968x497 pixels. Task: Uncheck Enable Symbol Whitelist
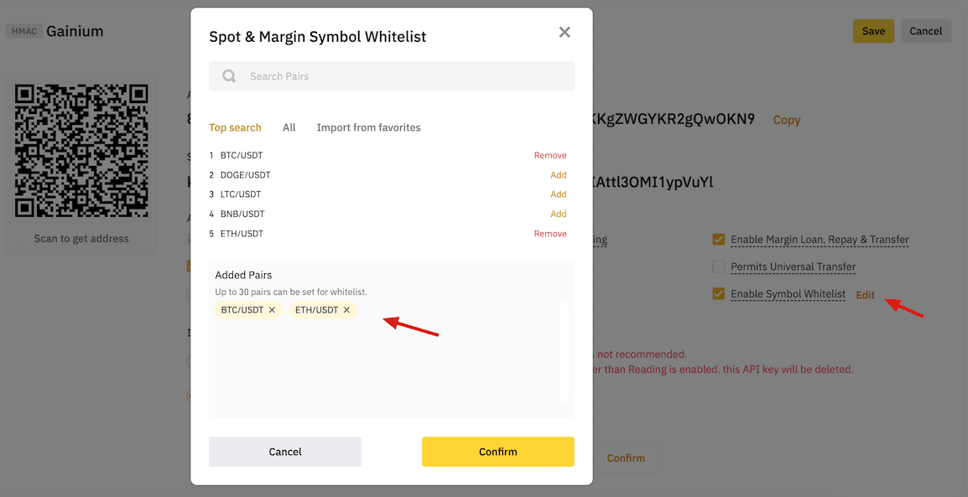[x=718, y=294]
